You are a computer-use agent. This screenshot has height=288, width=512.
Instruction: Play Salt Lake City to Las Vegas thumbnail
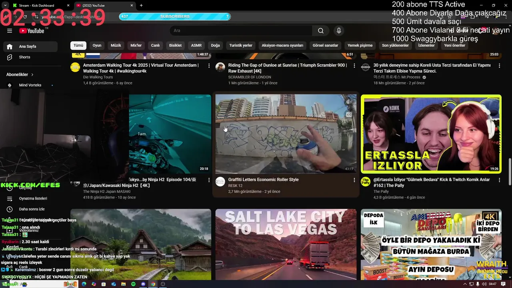point(286,244)
